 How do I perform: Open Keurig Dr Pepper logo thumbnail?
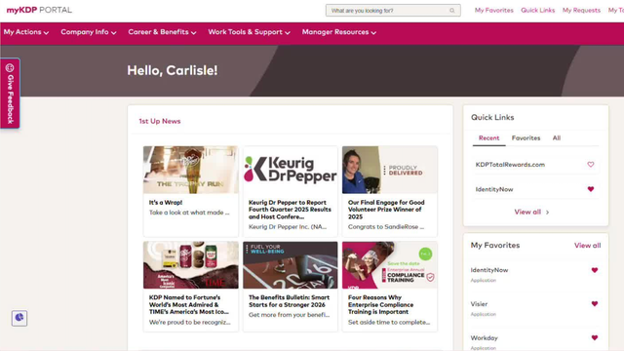291,170
